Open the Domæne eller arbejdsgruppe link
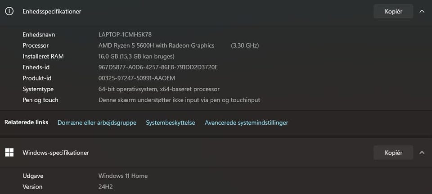Image resolution: width=432 pixels, height=194 pixels. [x=97, y=122]
